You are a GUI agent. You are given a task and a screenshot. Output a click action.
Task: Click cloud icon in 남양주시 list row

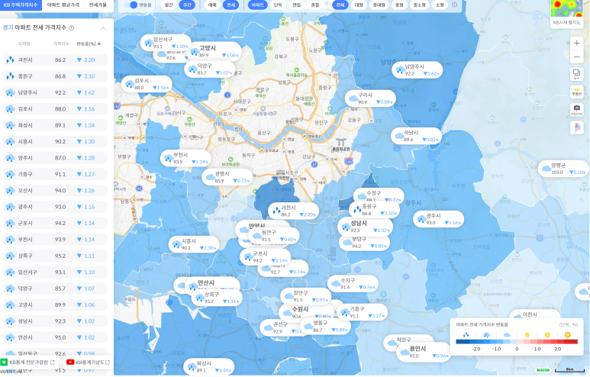(10, 92)
